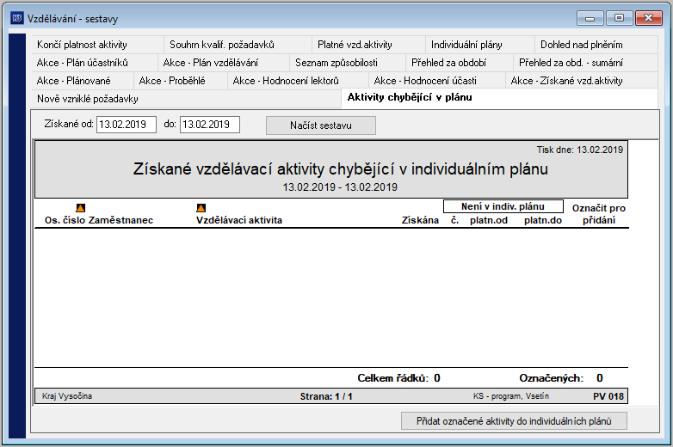
Task: Click the KS application icon in title bar
Action: [x=17, y=18]
